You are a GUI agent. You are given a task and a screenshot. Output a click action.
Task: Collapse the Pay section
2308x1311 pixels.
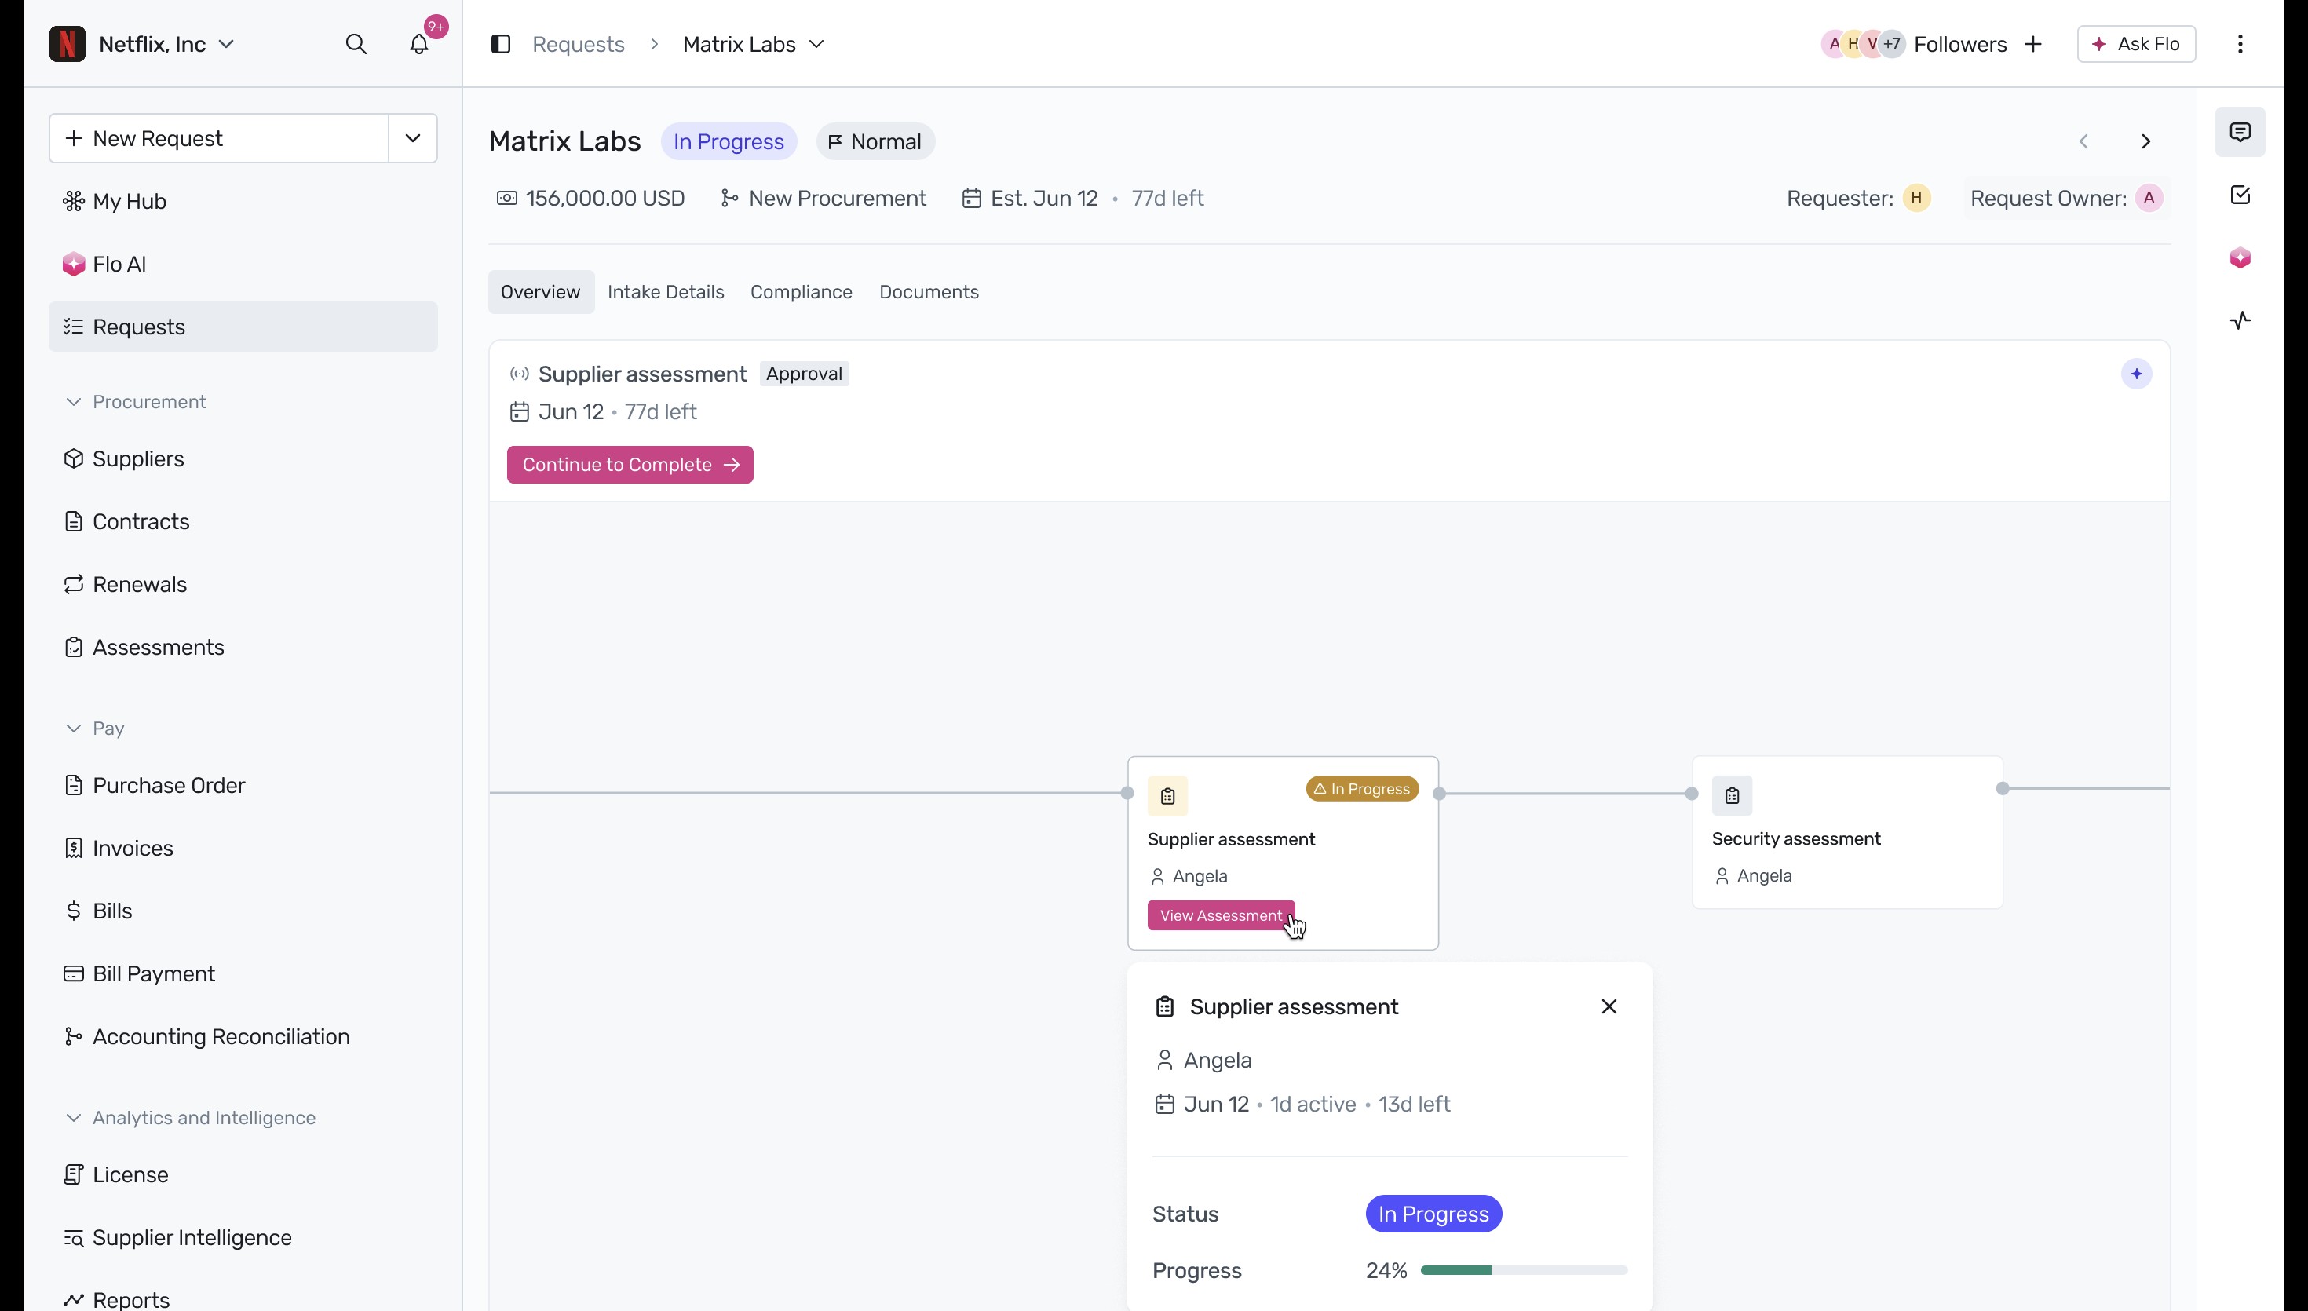pyautogui.click(x=74, y=729)
